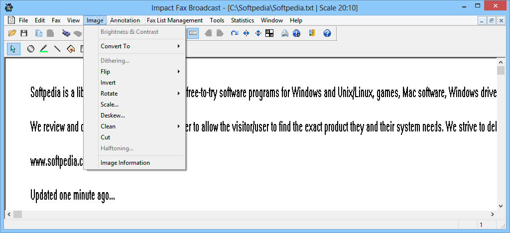Click the grayed Paste icon beside Copy
Image resolution: width=510 pixels, height=233 pixels.
tap(50, 33)
